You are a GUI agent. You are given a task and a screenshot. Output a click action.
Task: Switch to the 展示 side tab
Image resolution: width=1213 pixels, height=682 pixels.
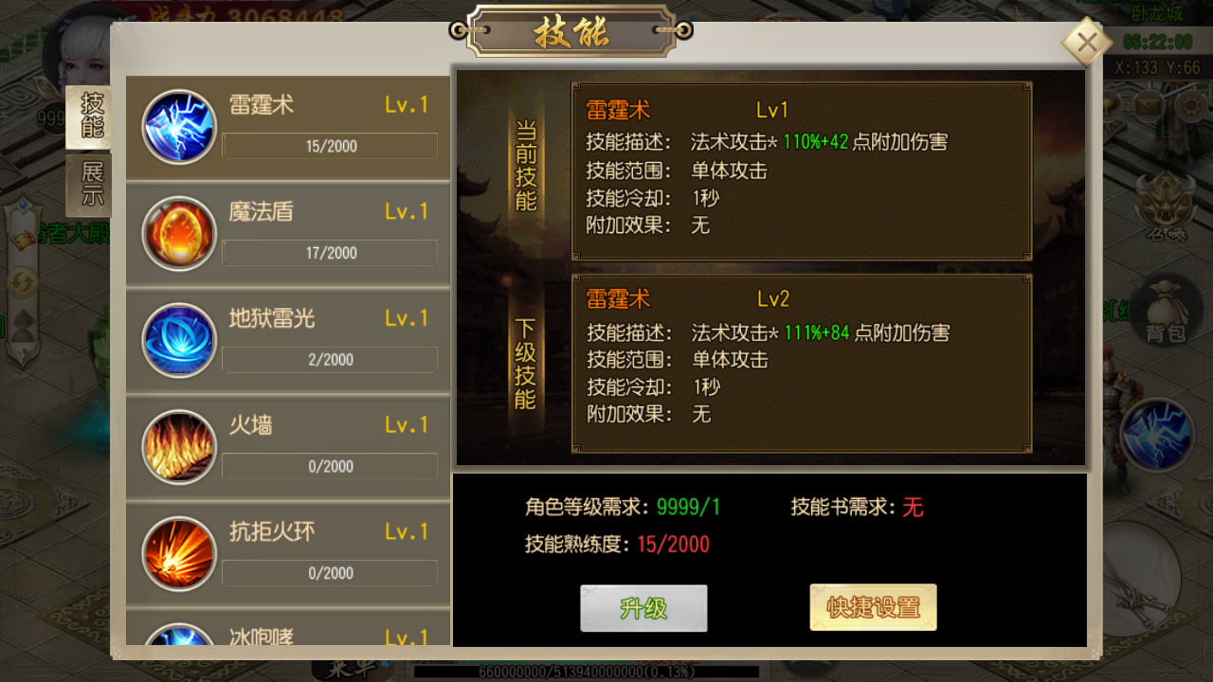92,186
